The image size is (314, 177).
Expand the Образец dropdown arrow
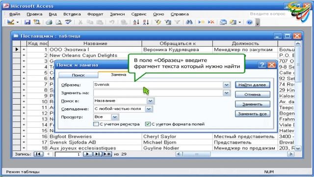(x=227, y=85)
